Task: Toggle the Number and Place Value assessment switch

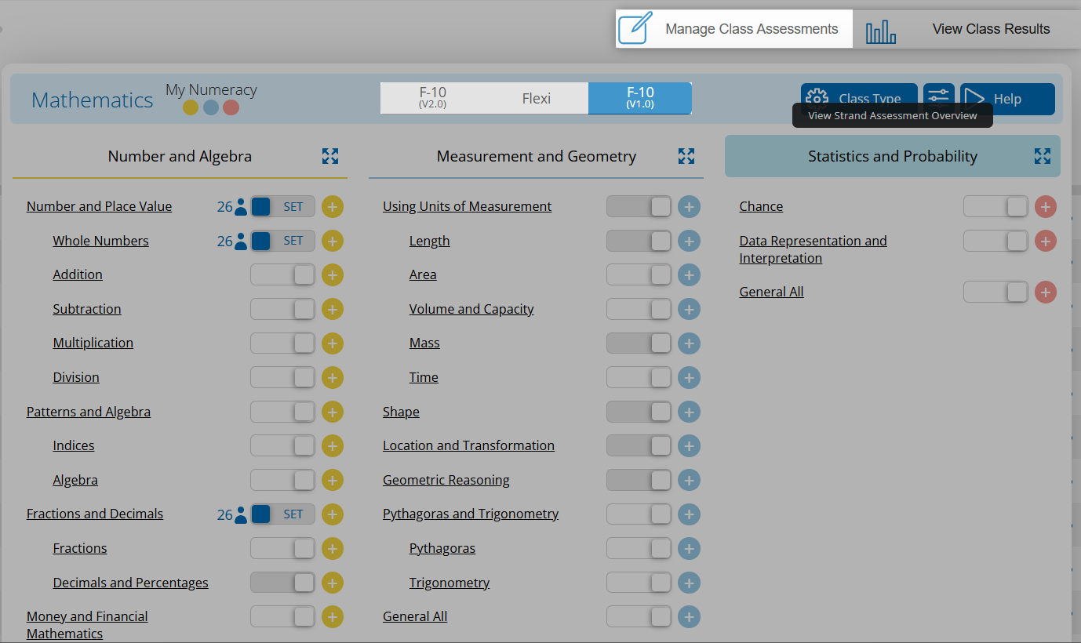Action: click(282, 207)
